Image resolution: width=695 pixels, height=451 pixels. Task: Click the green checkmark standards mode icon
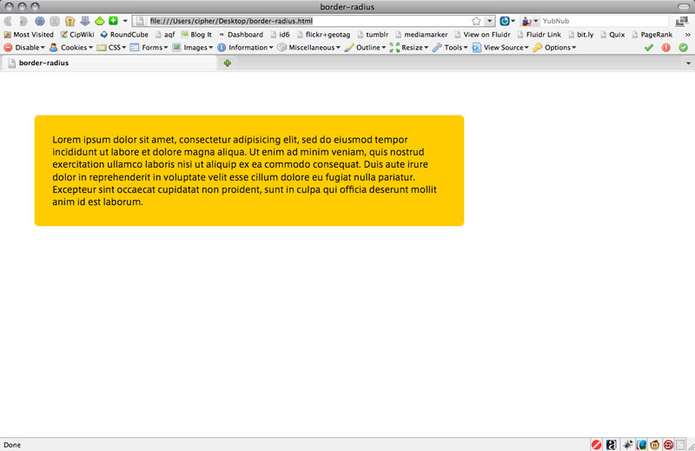click(649, 48)
